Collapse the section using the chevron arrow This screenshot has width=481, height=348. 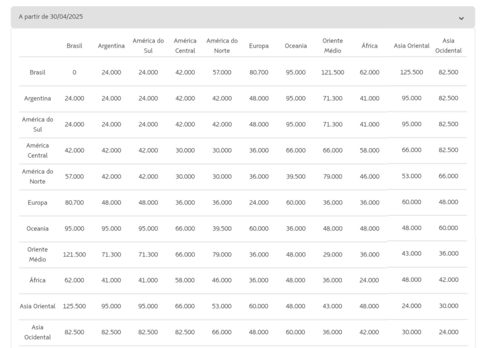tap(461, 18)
